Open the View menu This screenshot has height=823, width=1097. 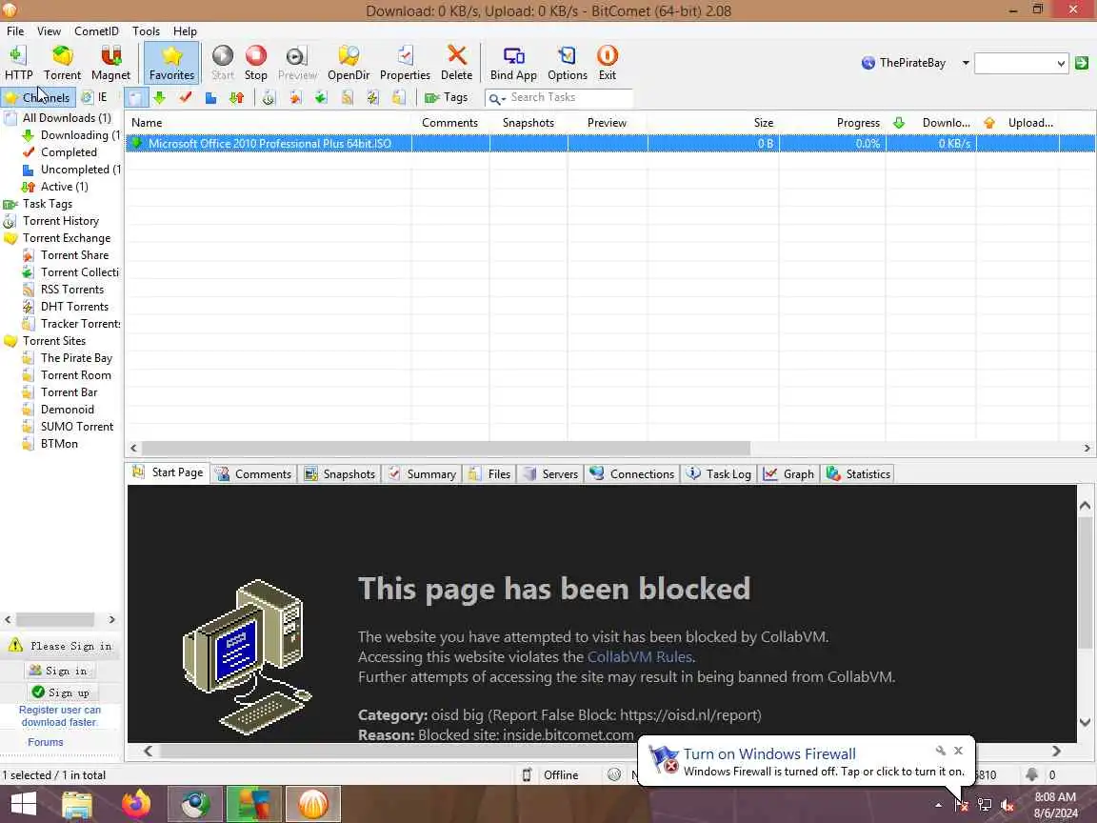tap(49, 30)
